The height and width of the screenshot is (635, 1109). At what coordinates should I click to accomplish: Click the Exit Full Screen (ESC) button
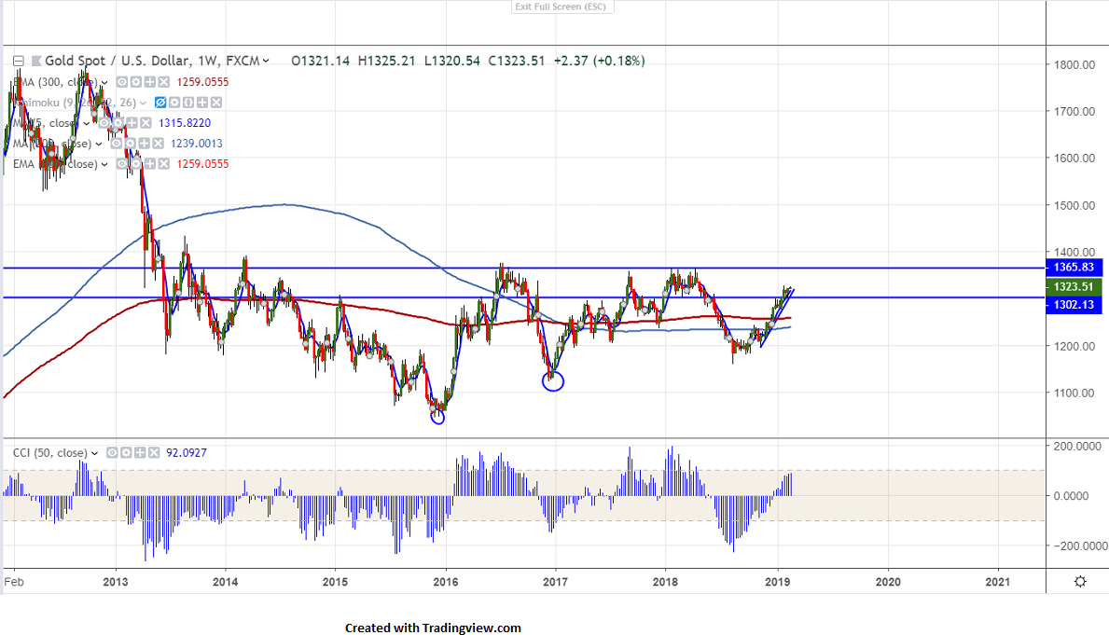[x=561, y=7]
